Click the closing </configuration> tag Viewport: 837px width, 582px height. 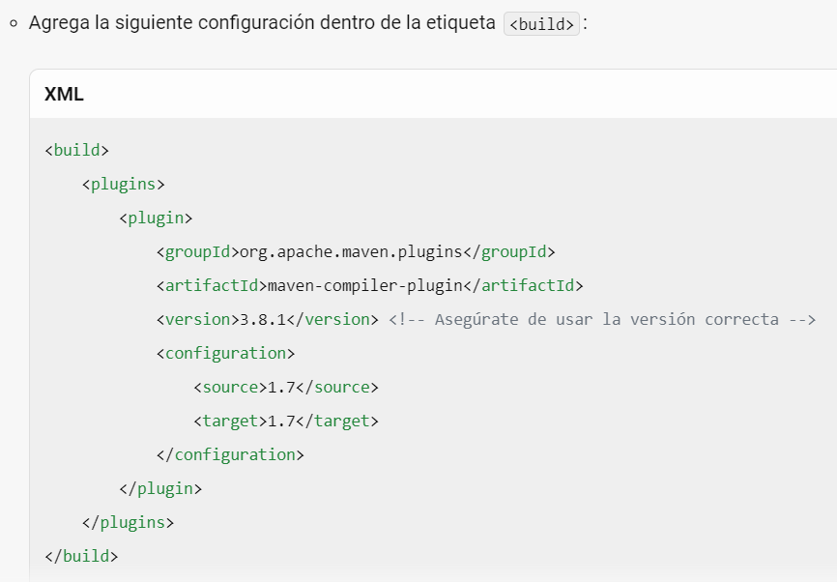point(230,454)
